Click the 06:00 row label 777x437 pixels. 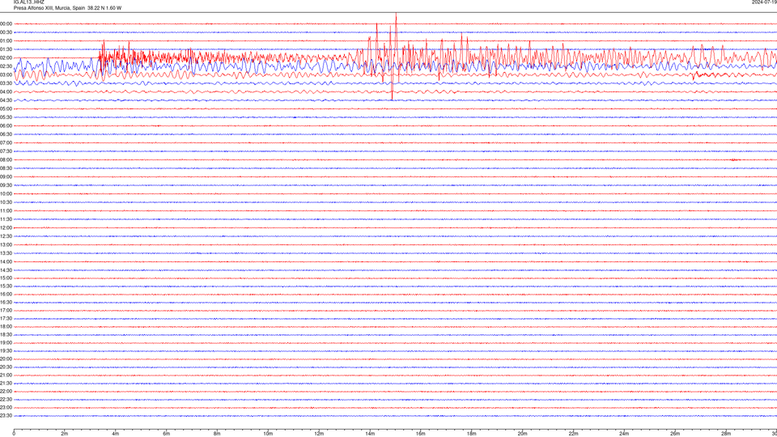(x=6, y=126)
